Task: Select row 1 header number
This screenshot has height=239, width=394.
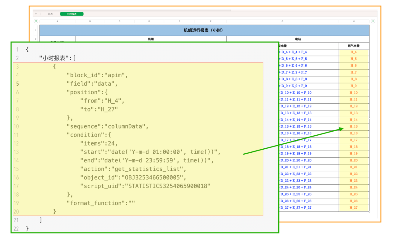Action: (36, 30)
